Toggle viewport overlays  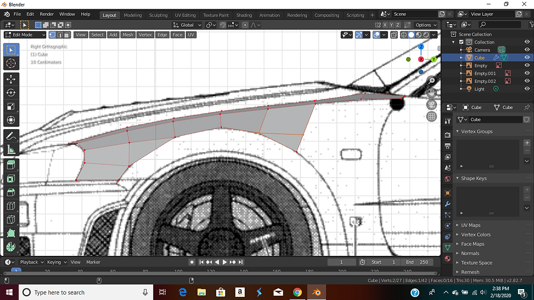point(377,35)
